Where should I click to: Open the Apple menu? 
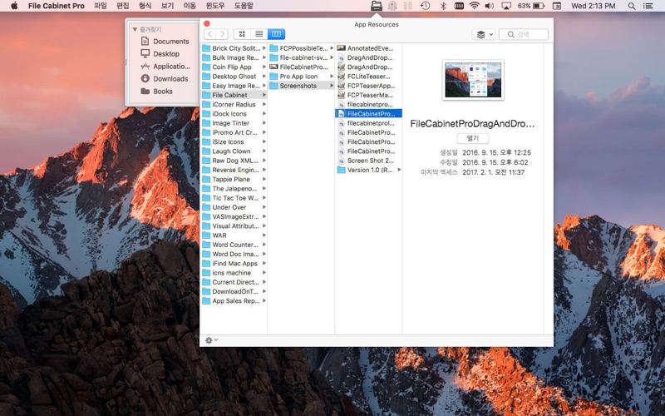pos(14,6)
